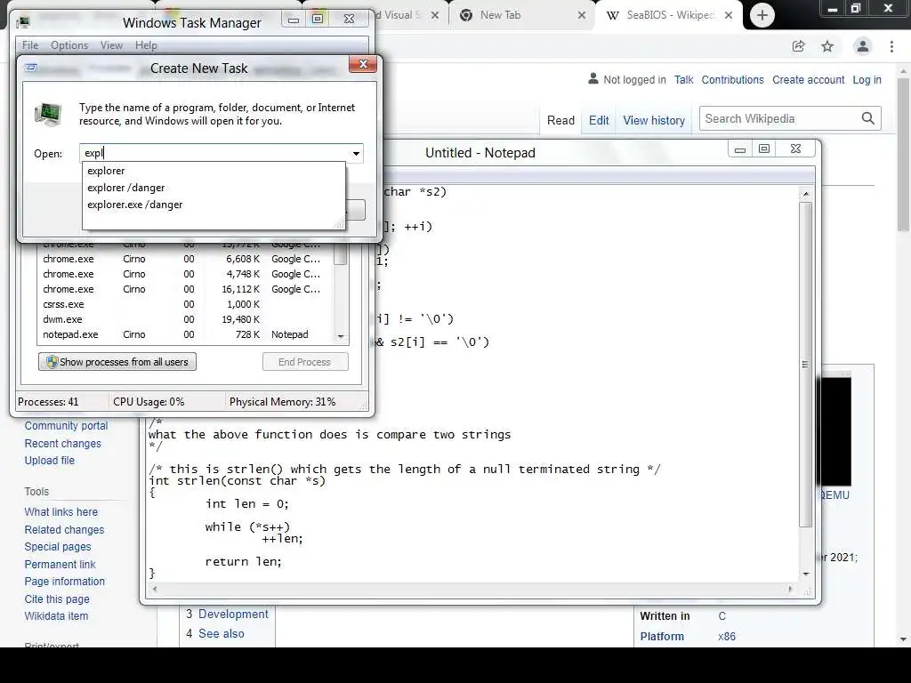Click the End Process button
The height and width of the screenshot is (683, 911).
(305, 362)
